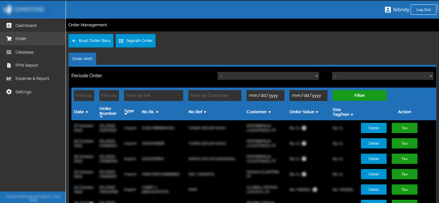Click the shopping cart Order icon
The width and height of the screenshot is (439, 203).
pyautogui.click(x=9, y=39)
